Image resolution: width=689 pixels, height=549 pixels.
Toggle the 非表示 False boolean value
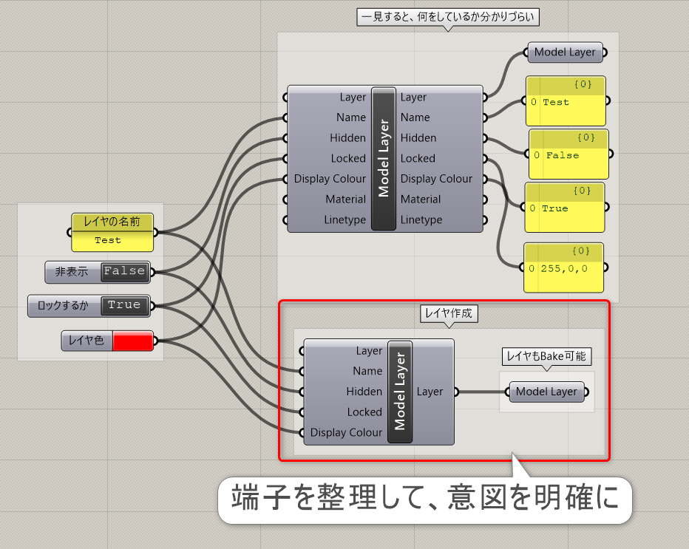pos(125,271)
